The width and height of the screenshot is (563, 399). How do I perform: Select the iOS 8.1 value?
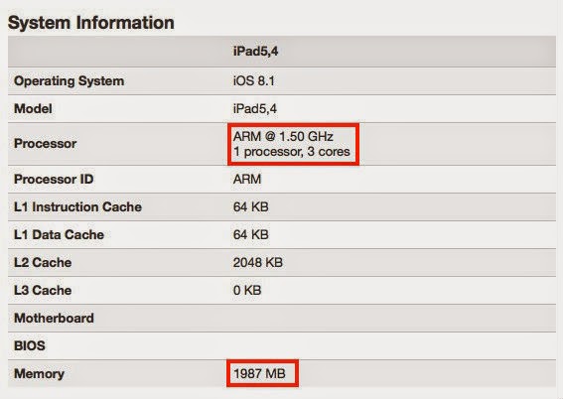[x=254, y=81]
